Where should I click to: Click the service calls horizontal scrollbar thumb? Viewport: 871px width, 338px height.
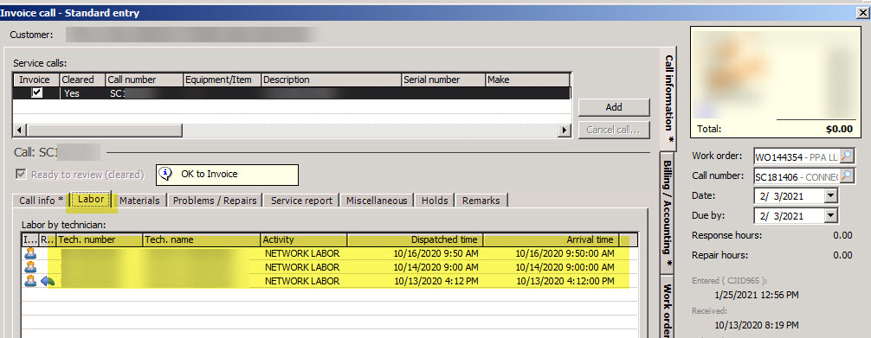(x=105, y=131)
